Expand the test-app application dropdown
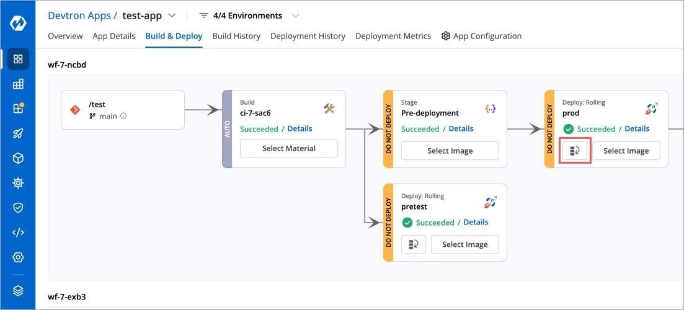Viewport: 684px width, 310px height. 172,15
